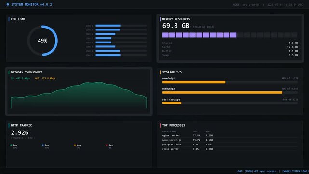Click the sda1 (backup) disk label

pos(171,100)
